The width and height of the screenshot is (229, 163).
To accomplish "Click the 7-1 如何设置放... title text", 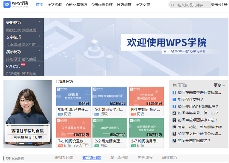I will coord(72,141).
